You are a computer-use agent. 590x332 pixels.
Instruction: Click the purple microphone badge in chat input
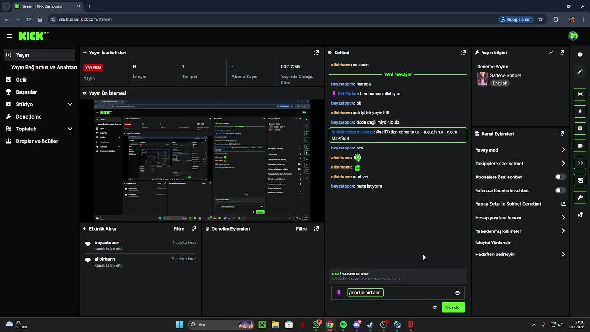[339, 293]
